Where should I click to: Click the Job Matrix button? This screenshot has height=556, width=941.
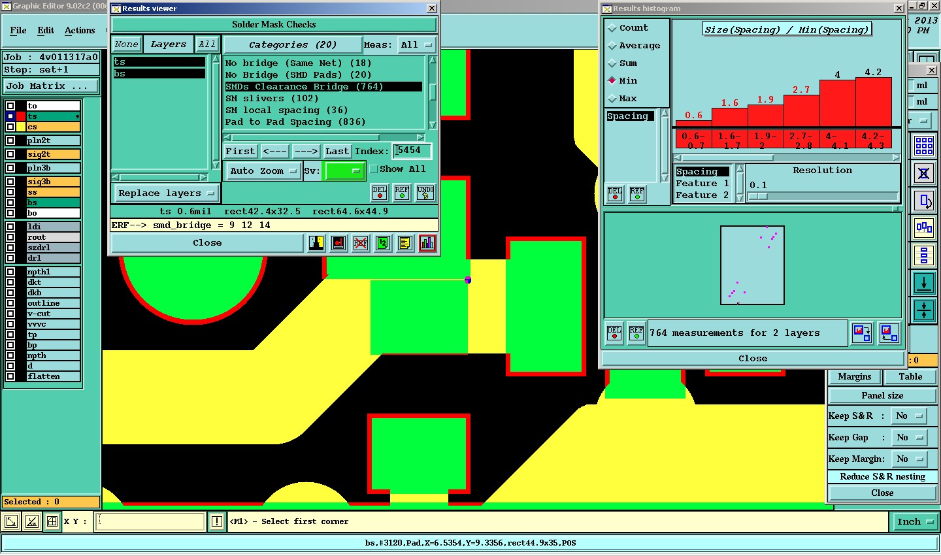coord(51,86)
